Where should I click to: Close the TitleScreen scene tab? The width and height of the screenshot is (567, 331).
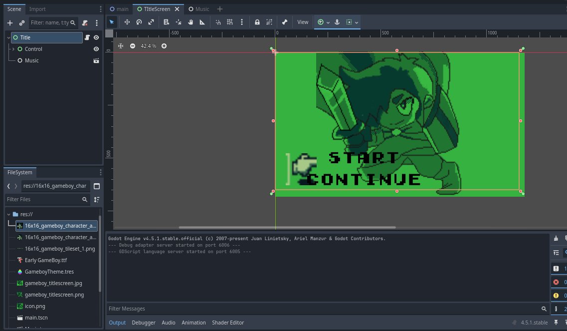177,9
